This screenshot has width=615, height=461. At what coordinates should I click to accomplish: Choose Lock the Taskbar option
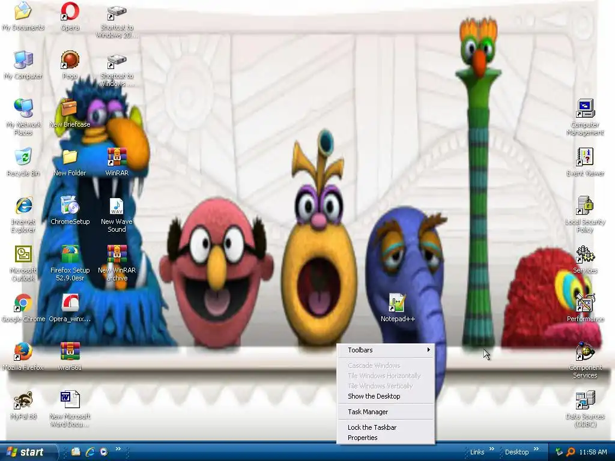[x=386, y=427]
